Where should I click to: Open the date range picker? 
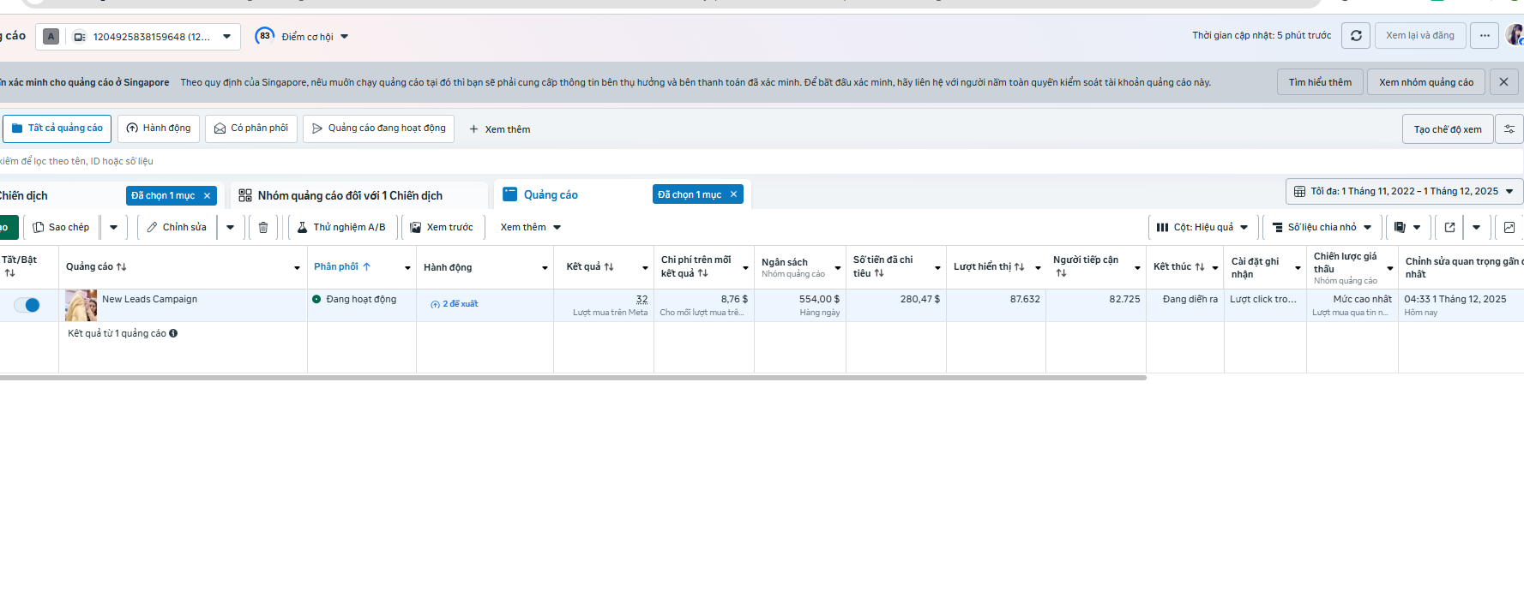click(x=1404, y=191)
